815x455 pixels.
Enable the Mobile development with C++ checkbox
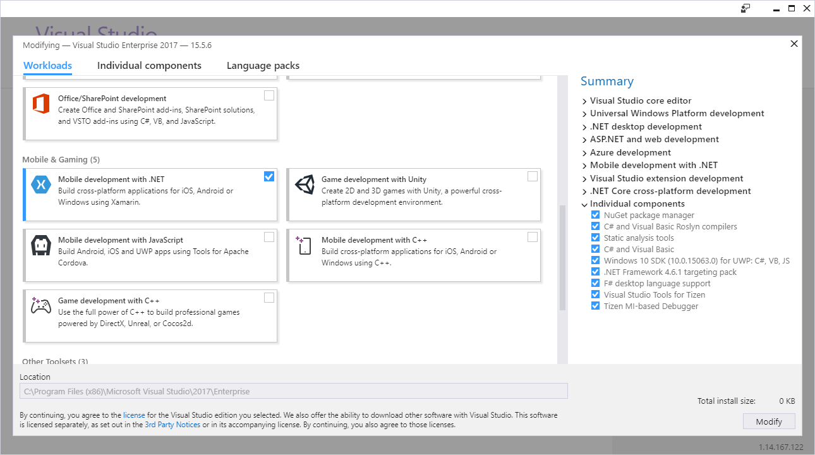tap(533, 237)
